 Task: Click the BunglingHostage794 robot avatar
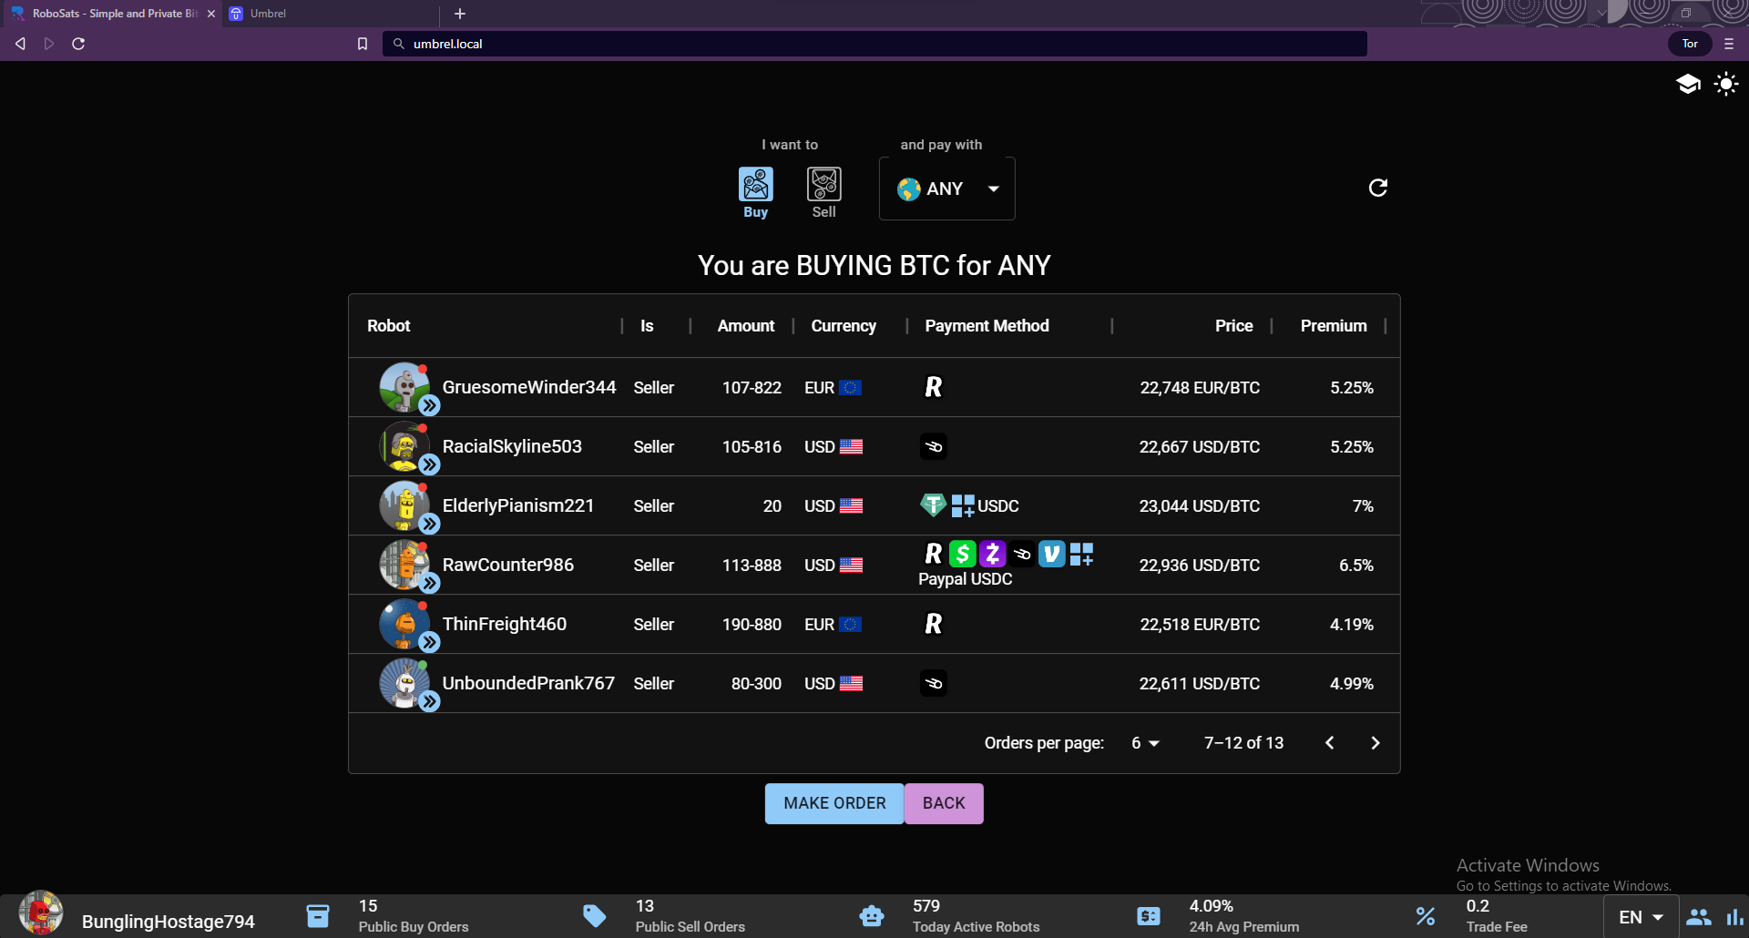point(41,914)
